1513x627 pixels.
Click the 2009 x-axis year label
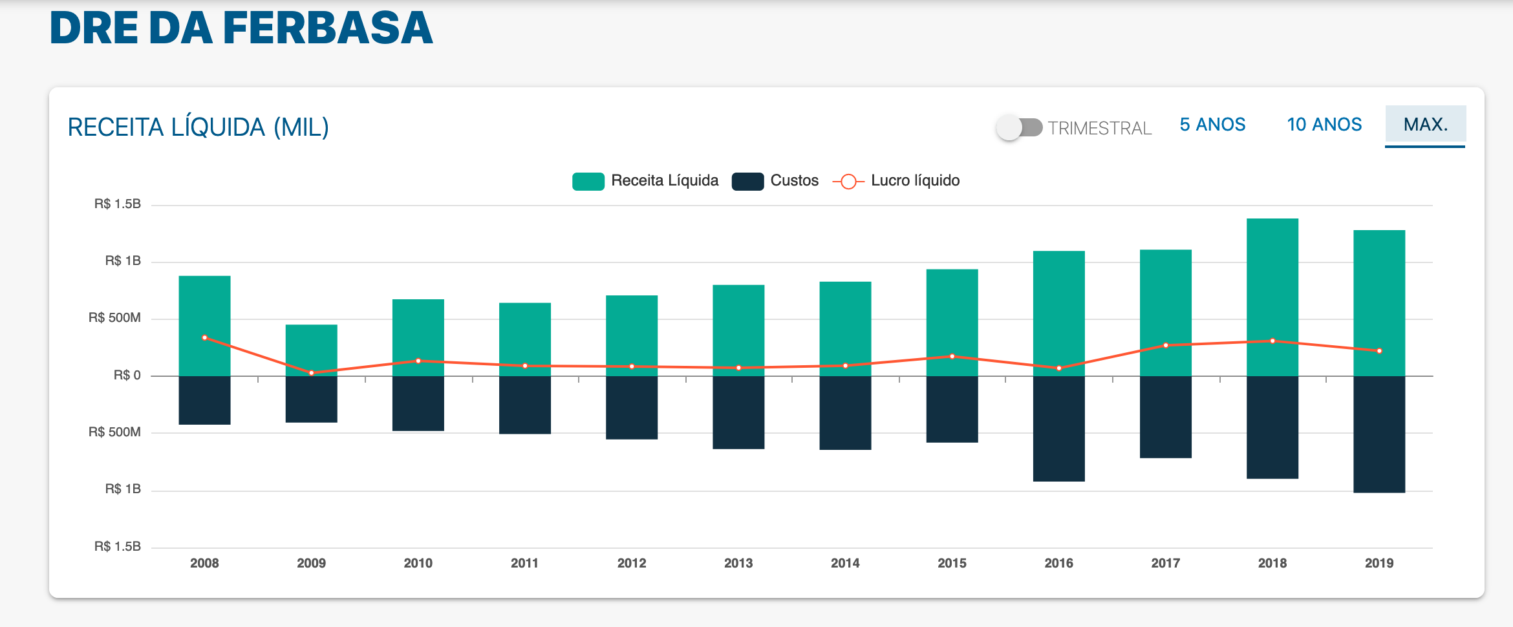pos(312,563)
